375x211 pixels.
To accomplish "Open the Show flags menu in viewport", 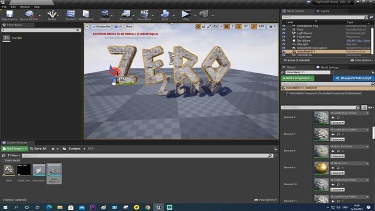I will (129, 26).
